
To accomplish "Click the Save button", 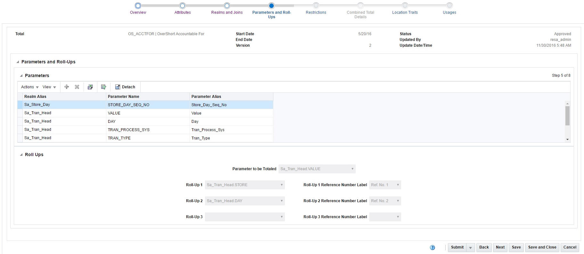I will pyautogui.click(x=516, y=247).
